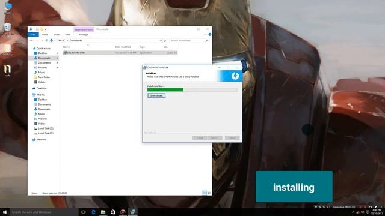
Task: Select This PC in the navigation pane
Action: pyautogui.click(x=40, y=95)
